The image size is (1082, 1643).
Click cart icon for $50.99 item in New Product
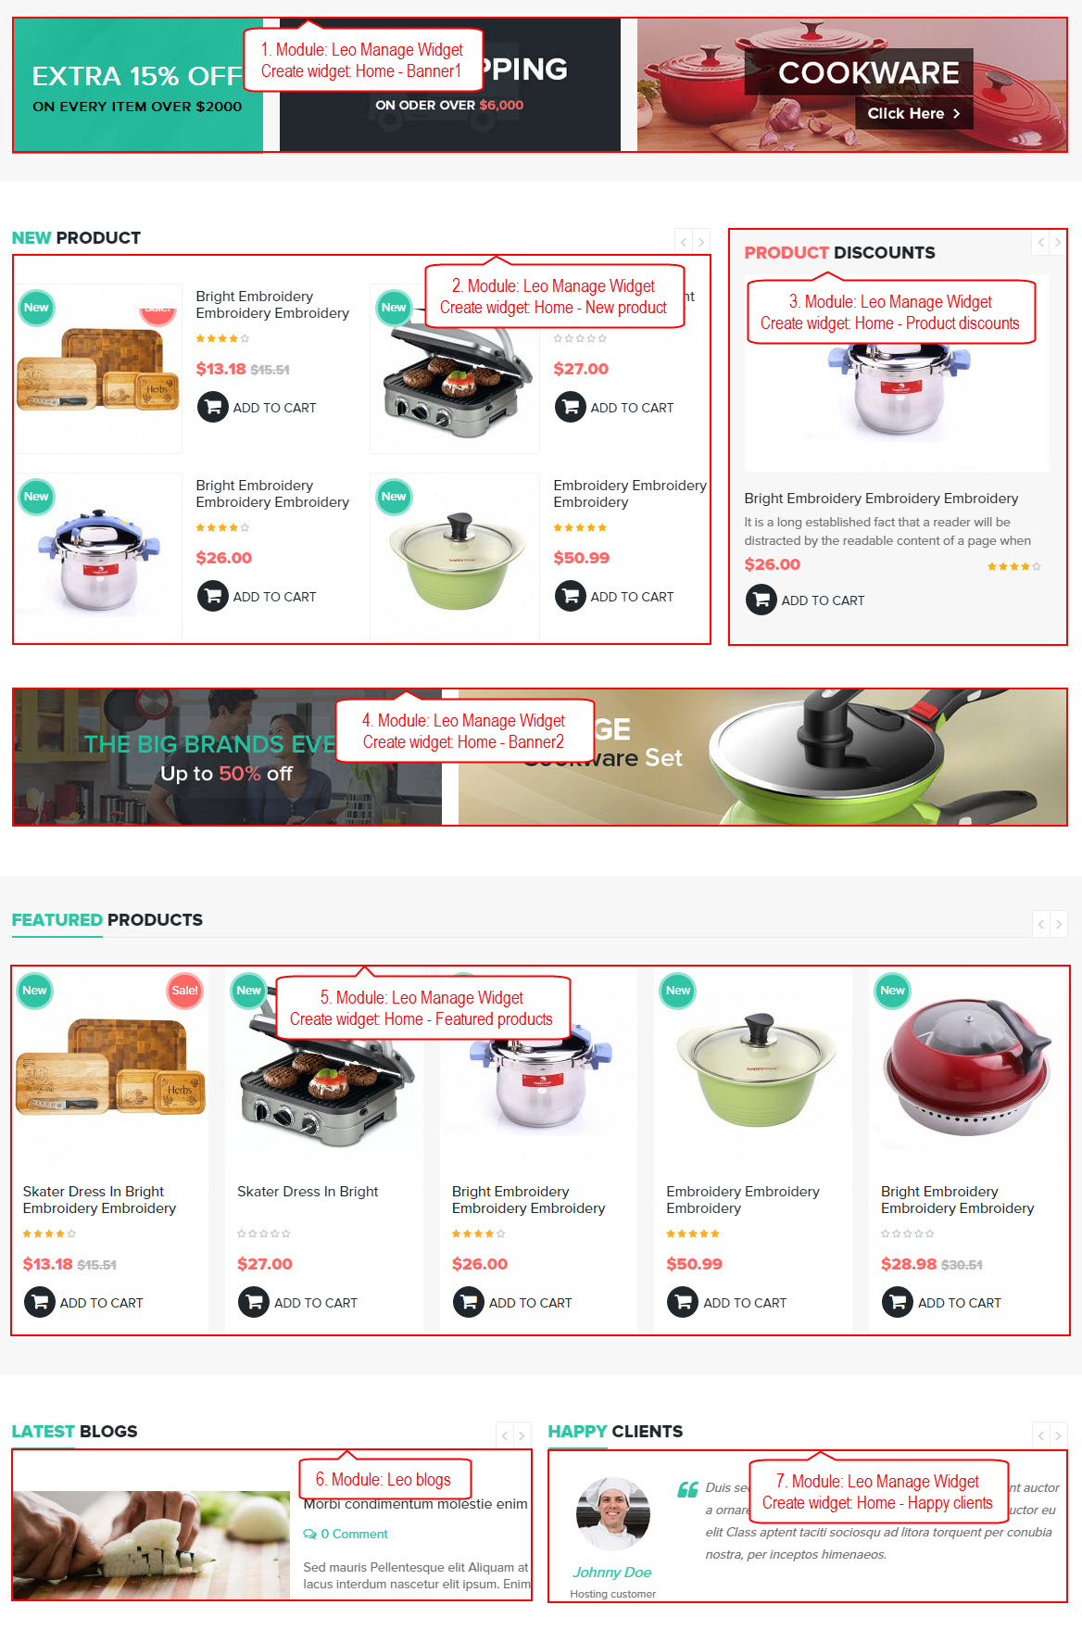[x=570, y=596]
